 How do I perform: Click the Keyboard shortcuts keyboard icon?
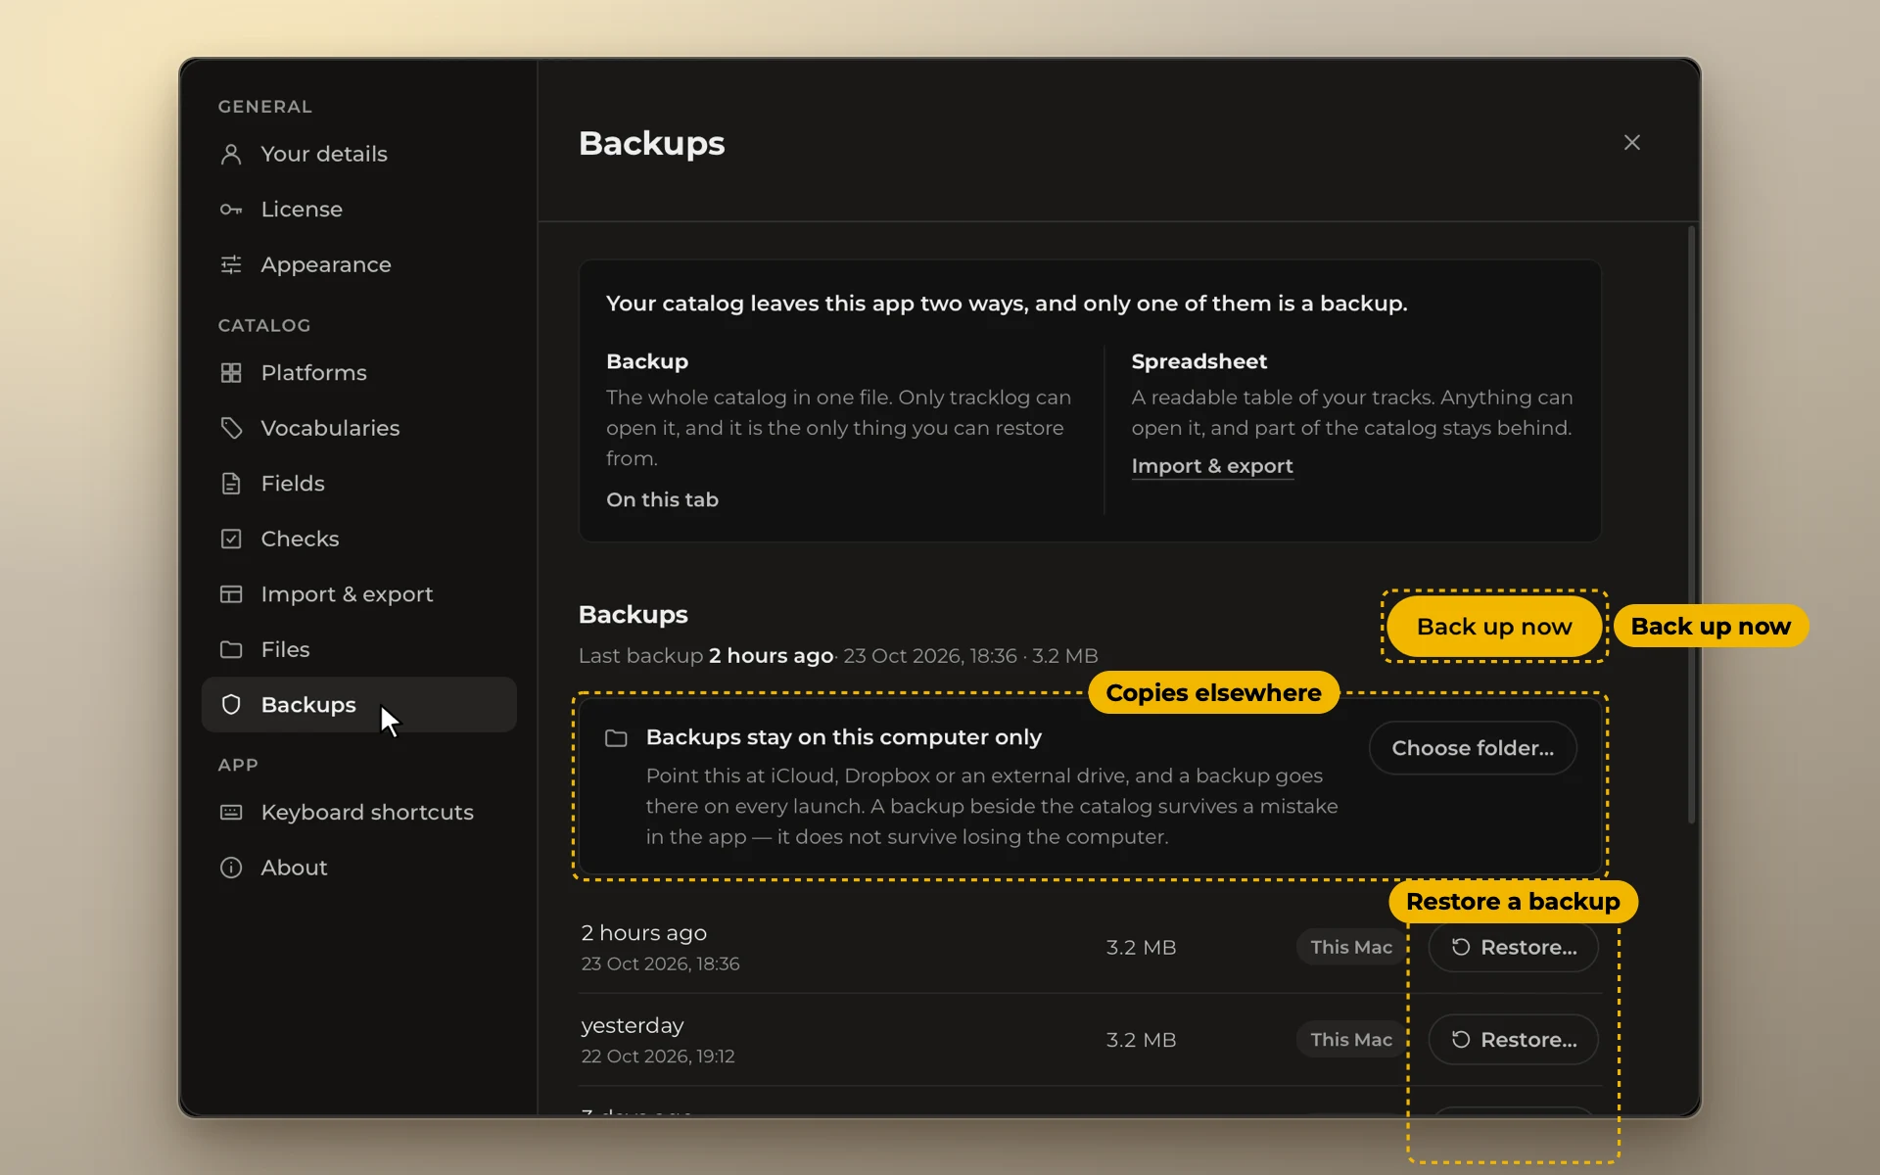(x=231, y=813)
